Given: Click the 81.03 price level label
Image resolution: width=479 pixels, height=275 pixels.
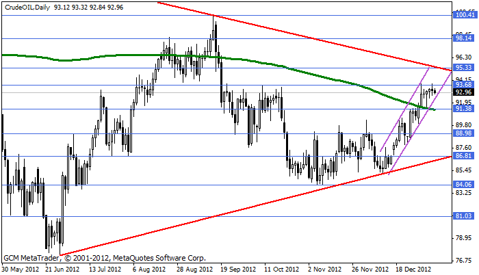Looking at the screenshot, I should click(464, 216).
